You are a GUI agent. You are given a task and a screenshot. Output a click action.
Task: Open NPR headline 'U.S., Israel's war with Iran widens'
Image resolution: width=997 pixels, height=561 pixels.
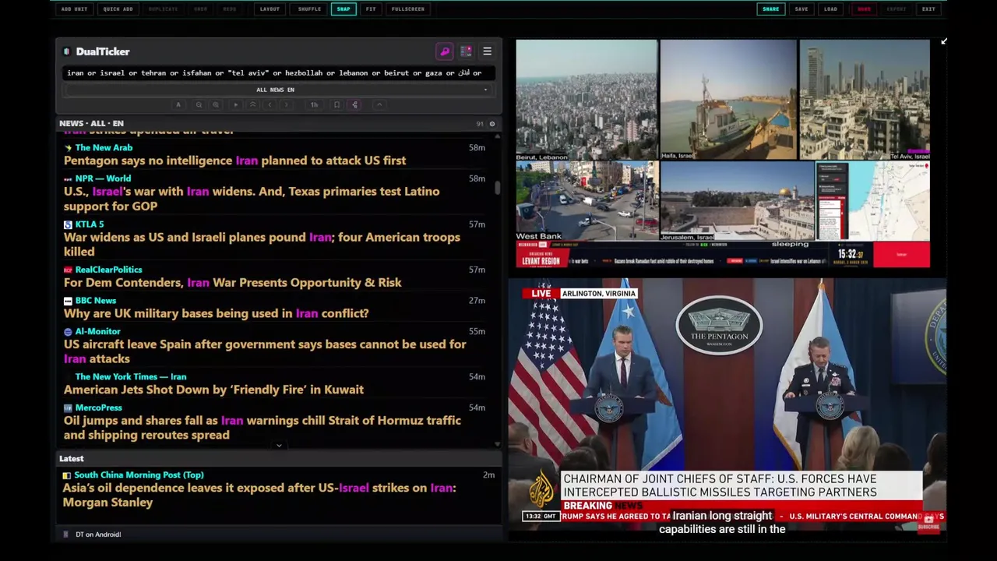pyautogui.click(x=252, y=199)
